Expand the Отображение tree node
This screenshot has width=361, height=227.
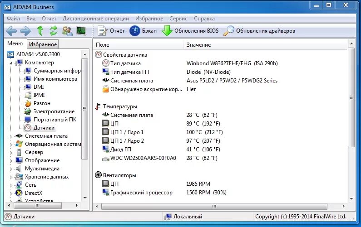[x=11, y=161]
